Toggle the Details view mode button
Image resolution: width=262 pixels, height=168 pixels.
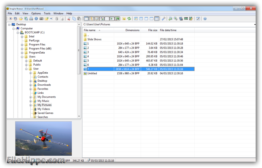[x=156, y=19]
